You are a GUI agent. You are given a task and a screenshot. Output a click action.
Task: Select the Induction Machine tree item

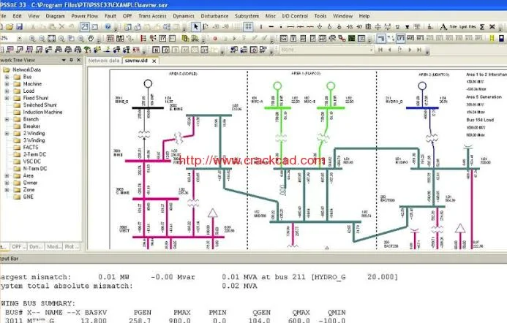pos(42,113)
